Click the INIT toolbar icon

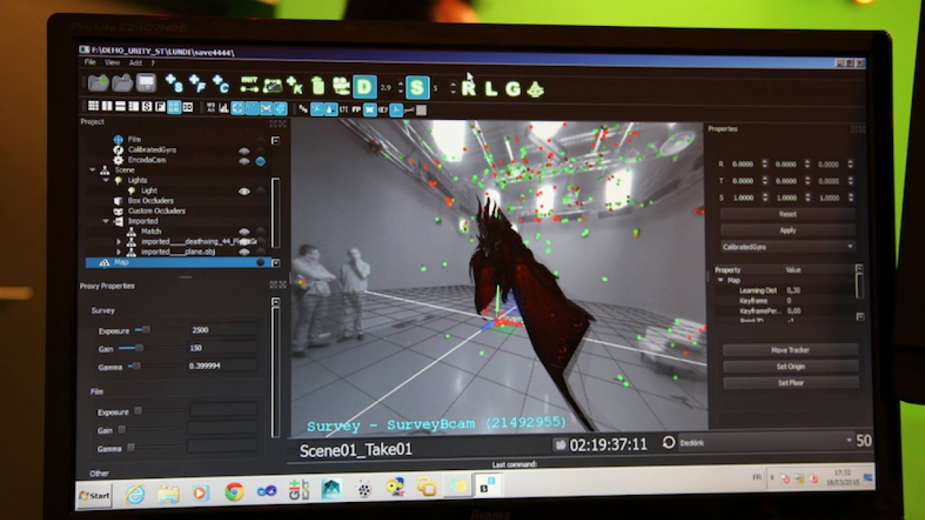(249, 84)
